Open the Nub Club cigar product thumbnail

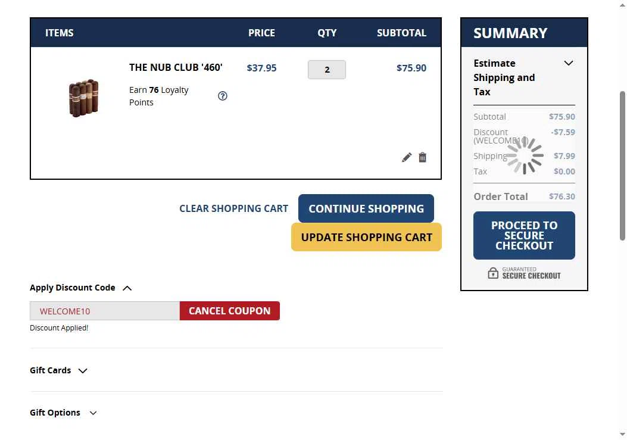[x=84, y=97]
